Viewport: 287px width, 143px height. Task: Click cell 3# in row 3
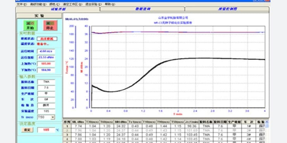tap(249, 135)
